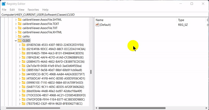Select the calibreViewer.AssocFile.TEXT folder icon
Screen dimensions: 209x110
click(x=20, y=24)
